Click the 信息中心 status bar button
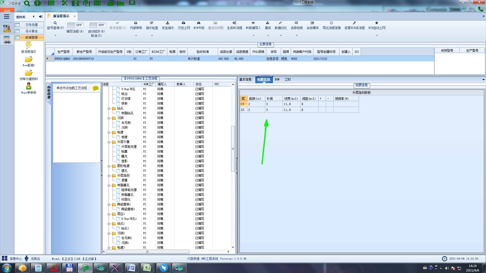This screenshot has height=273, width=486. click(12, 259)
